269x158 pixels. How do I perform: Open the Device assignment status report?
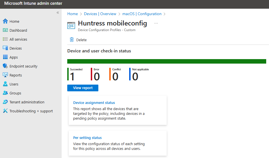pos(94,103)
